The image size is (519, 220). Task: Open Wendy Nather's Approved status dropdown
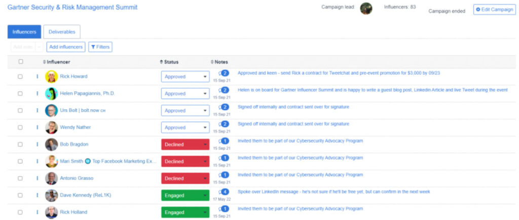186,127
